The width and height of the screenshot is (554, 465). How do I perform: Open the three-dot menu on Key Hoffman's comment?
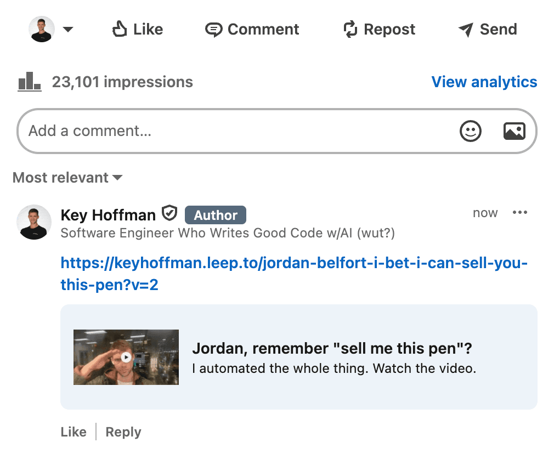520,212
